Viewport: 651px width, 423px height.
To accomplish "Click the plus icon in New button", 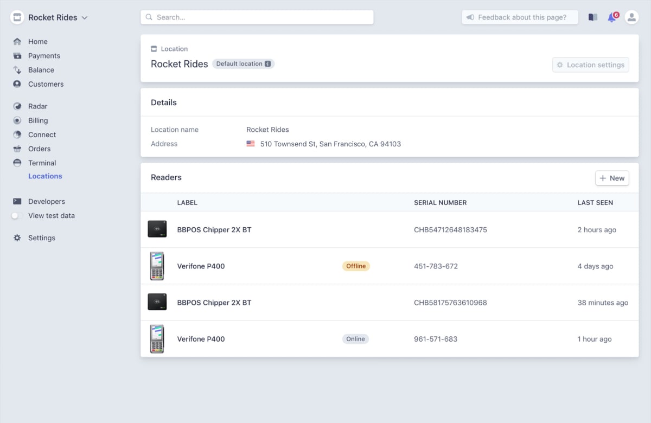I will 603,178.
